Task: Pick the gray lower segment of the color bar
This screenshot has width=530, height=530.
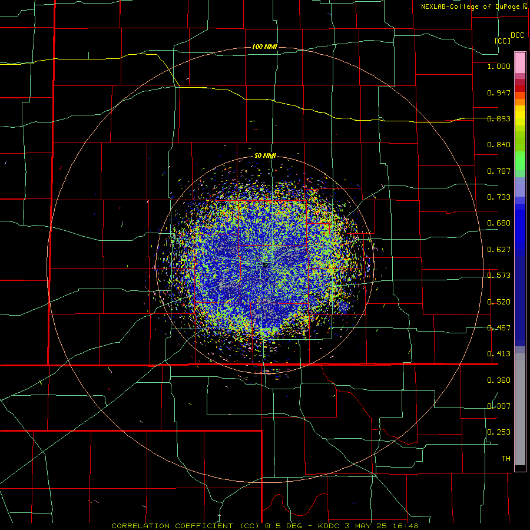Action: pyautogui.click(x=520, y=409)
